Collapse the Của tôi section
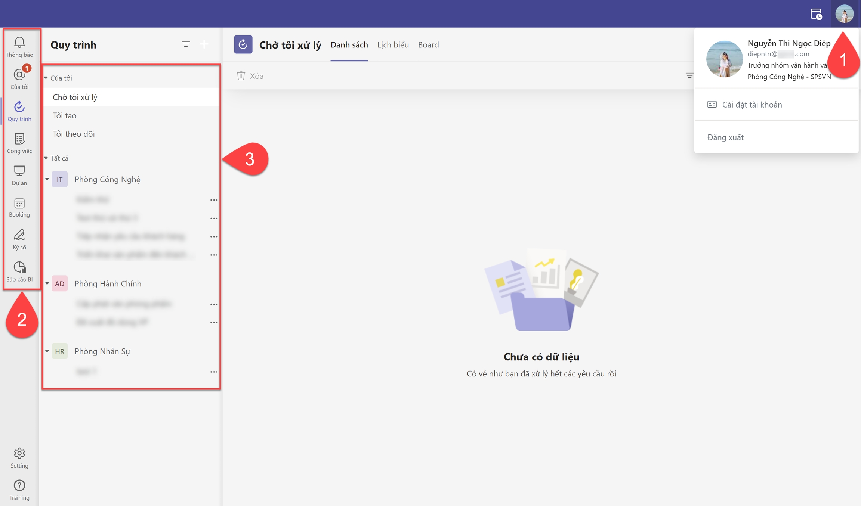Viewport: 861px width, 506px height. (46, 78)
